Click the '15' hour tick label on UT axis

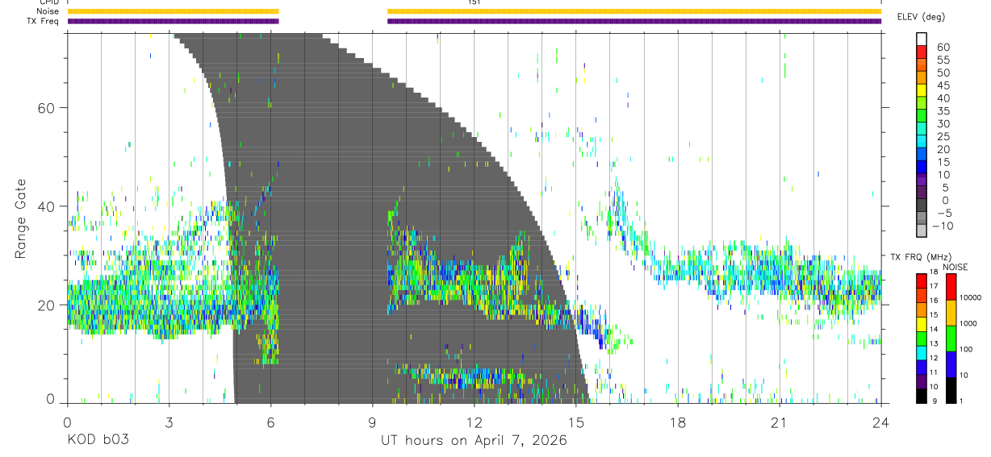[575, 422]
